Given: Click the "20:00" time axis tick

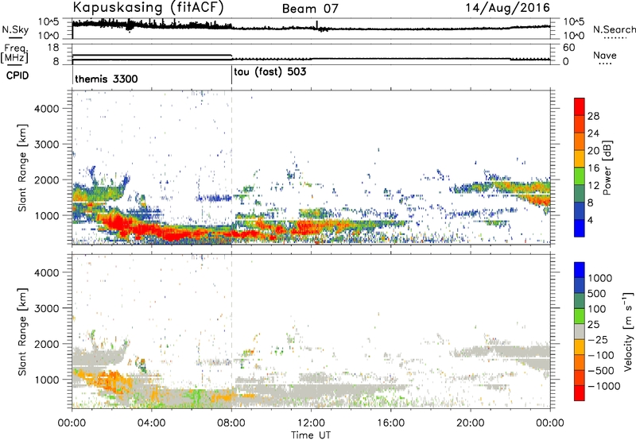Looking at the screenshot, I should click(471, 423).
